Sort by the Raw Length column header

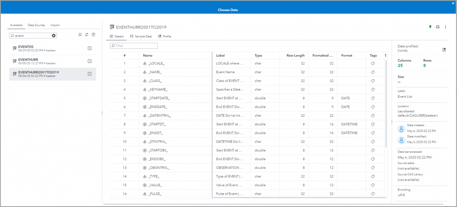pyautogui.click(x=295, y=56)
